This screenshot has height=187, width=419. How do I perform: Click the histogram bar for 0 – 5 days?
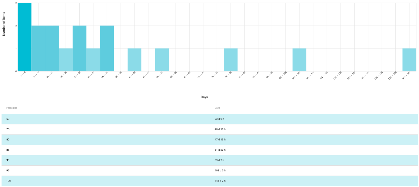click(25, 37)
